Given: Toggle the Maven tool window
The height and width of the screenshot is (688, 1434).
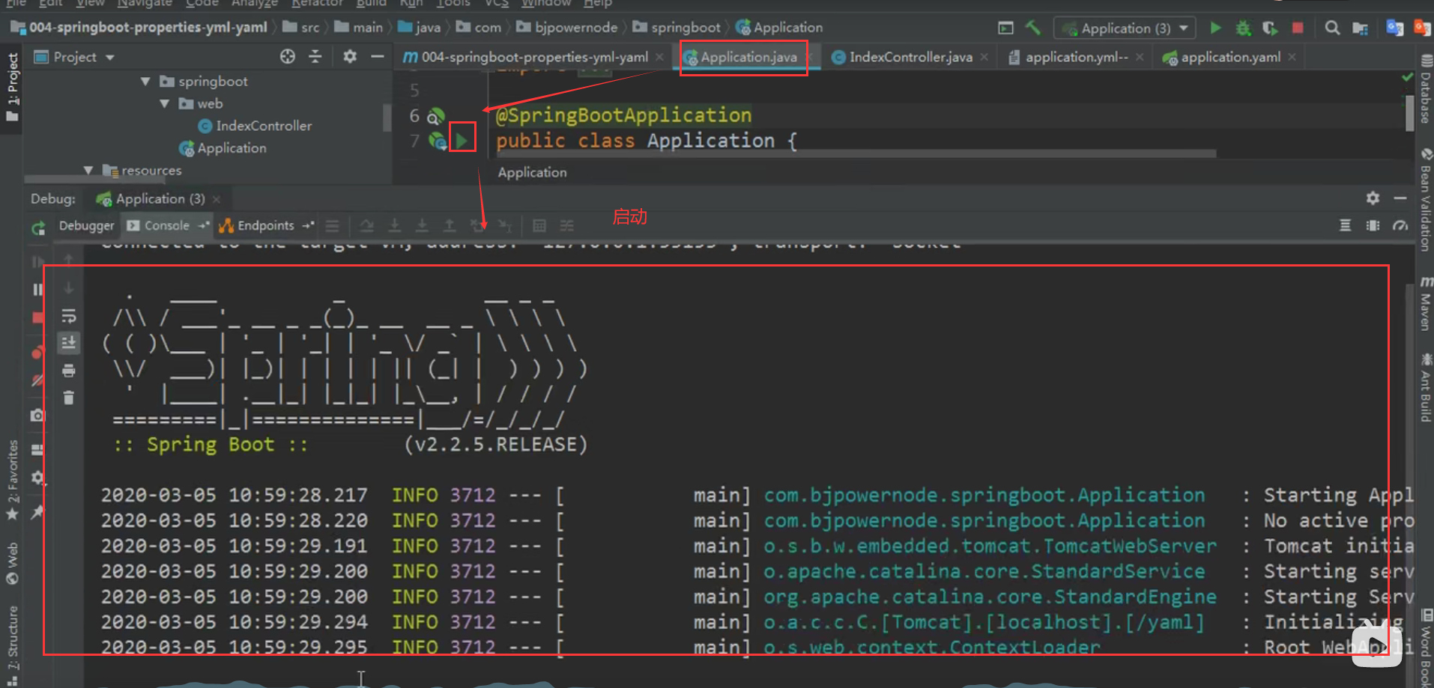Looking at the screenshot, I should coord(1425,303).
